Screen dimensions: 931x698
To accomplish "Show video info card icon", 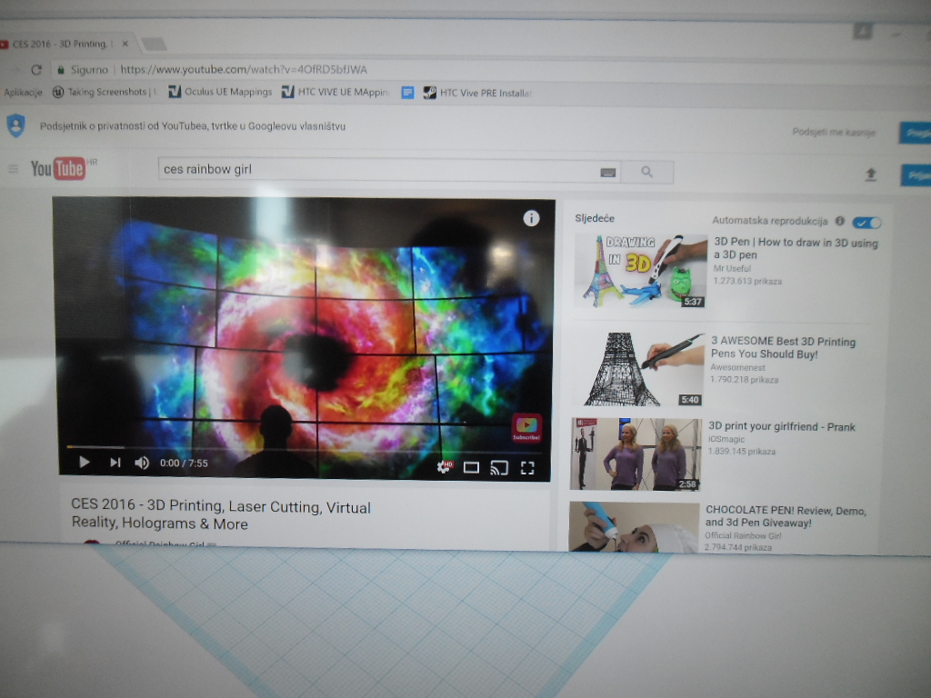I will coord(531,218).
